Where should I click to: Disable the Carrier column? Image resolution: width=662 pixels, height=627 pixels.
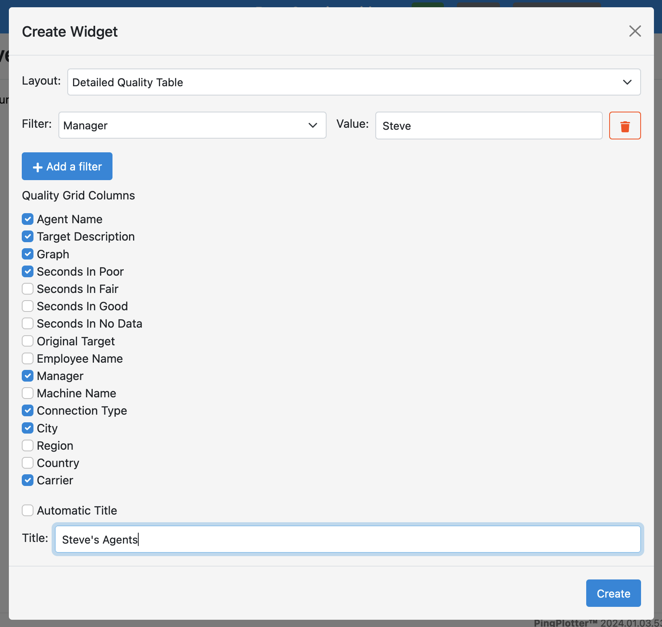pyautogui.click(x=27, y=480)
